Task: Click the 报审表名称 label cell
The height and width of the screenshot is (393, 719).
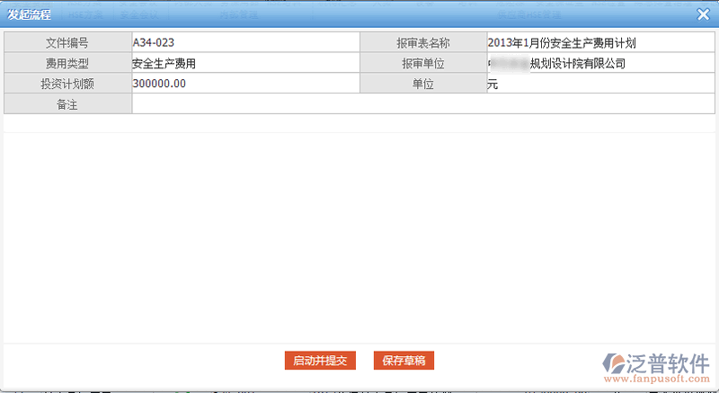Action: click(422, 42)
